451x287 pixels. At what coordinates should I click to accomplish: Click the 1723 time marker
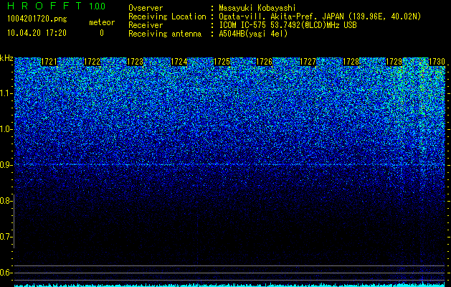click(136, 62)
